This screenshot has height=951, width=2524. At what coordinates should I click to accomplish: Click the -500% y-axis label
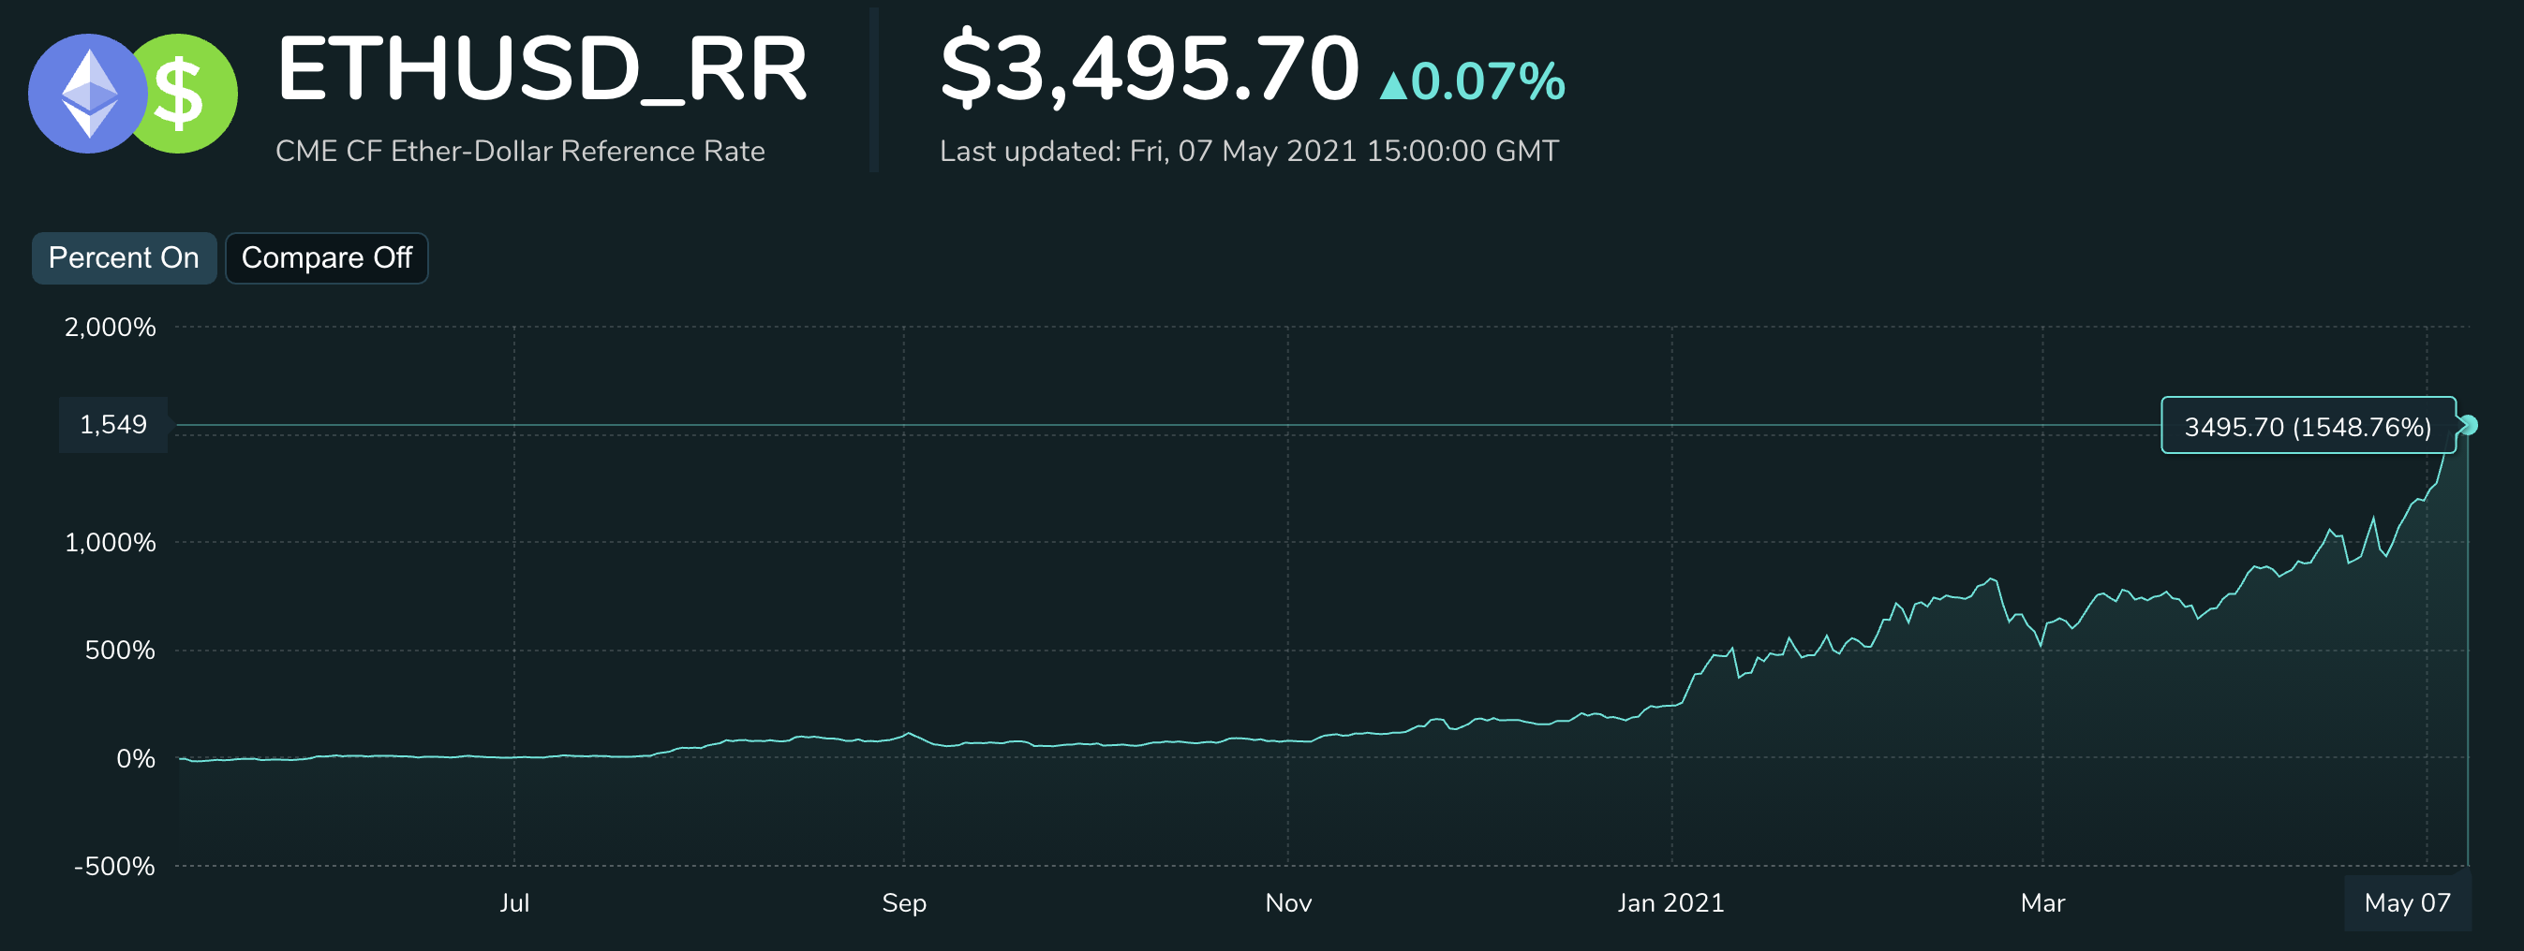tap(114, 867)
